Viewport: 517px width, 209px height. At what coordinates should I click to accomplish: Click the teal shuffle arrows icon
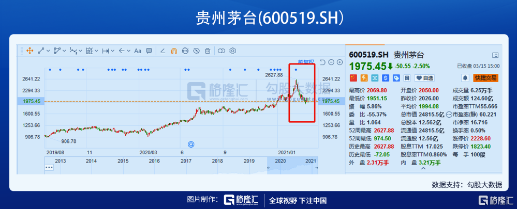[x=375, y=78]
